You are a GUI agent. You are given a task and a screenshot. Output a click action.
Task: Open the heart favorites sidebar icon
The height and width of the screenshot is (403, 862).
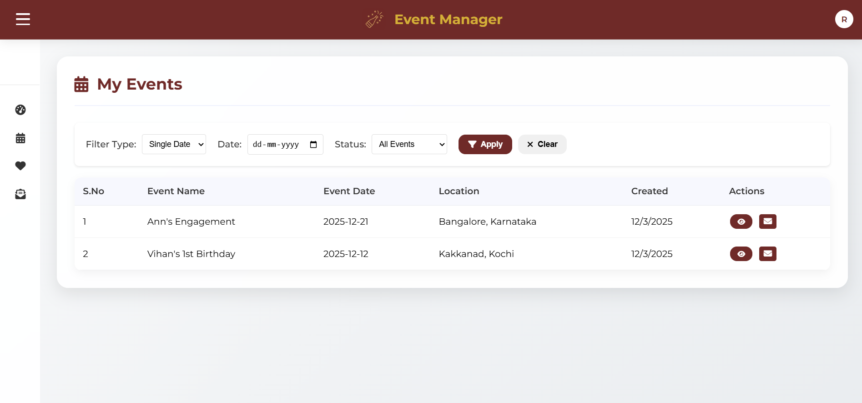click(20, 166)
